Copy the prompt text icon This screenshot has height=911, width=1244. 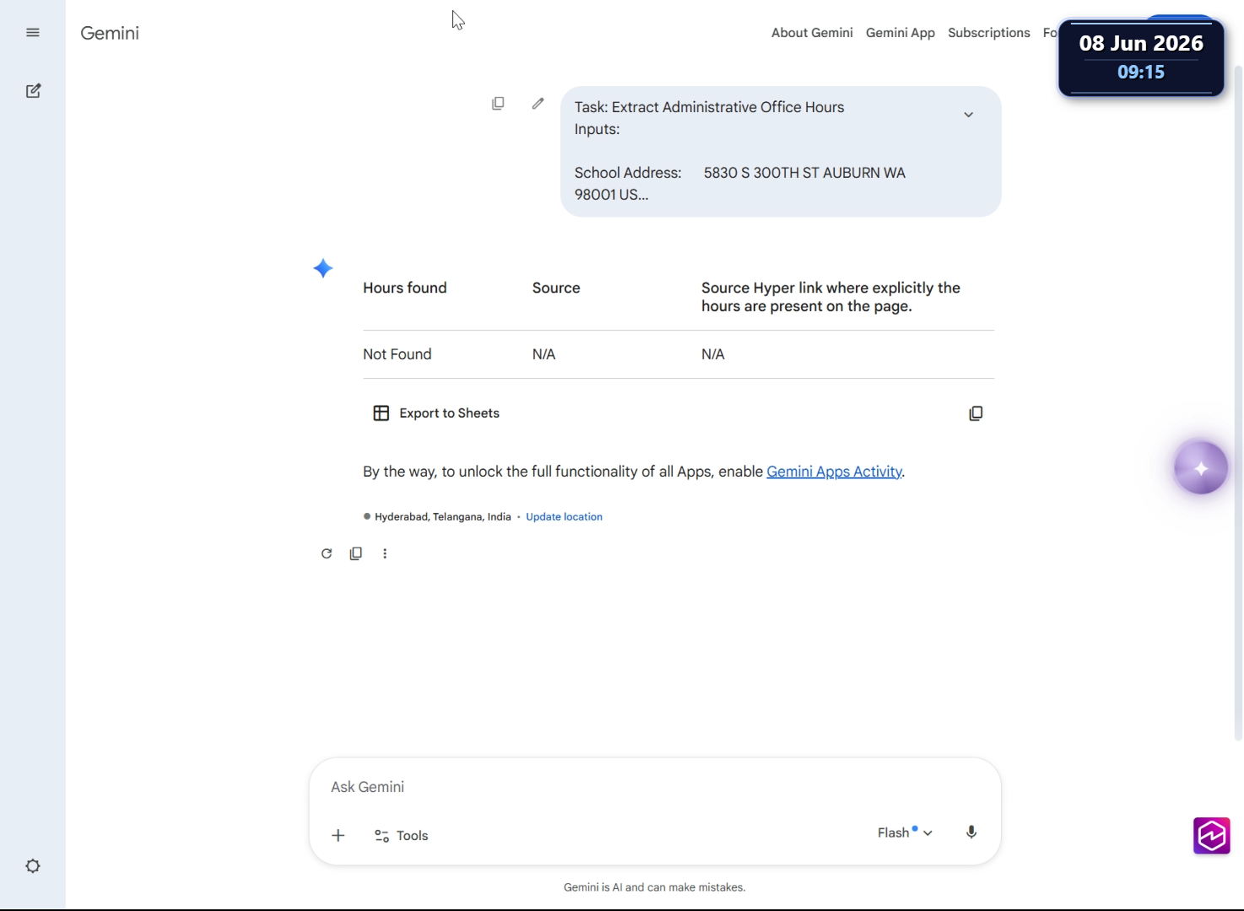point(498,103)
